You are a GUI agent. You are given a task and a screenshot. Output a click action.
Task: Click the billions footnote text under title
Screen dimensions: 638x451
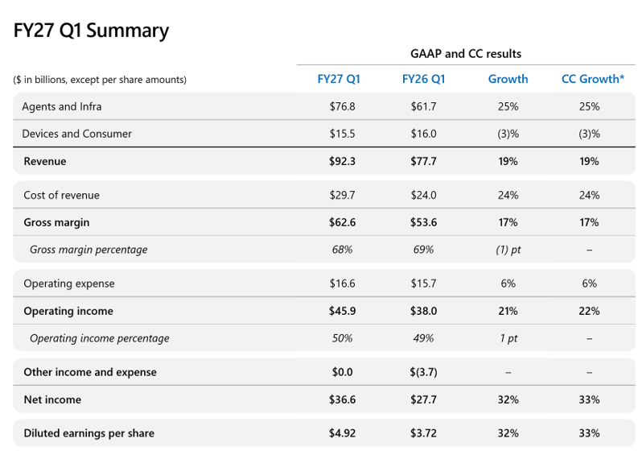(x=100, y=80)
